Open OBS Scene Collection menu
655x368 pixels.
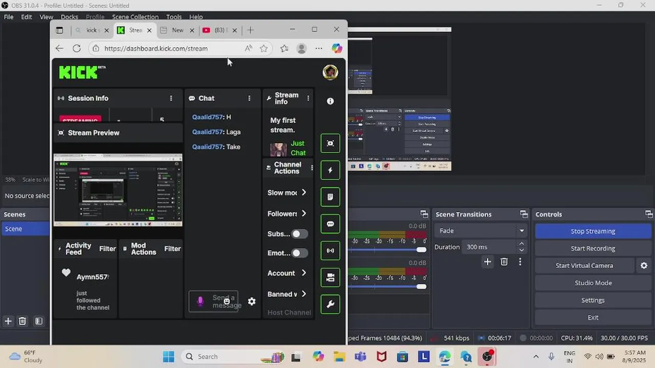[135, 17]
